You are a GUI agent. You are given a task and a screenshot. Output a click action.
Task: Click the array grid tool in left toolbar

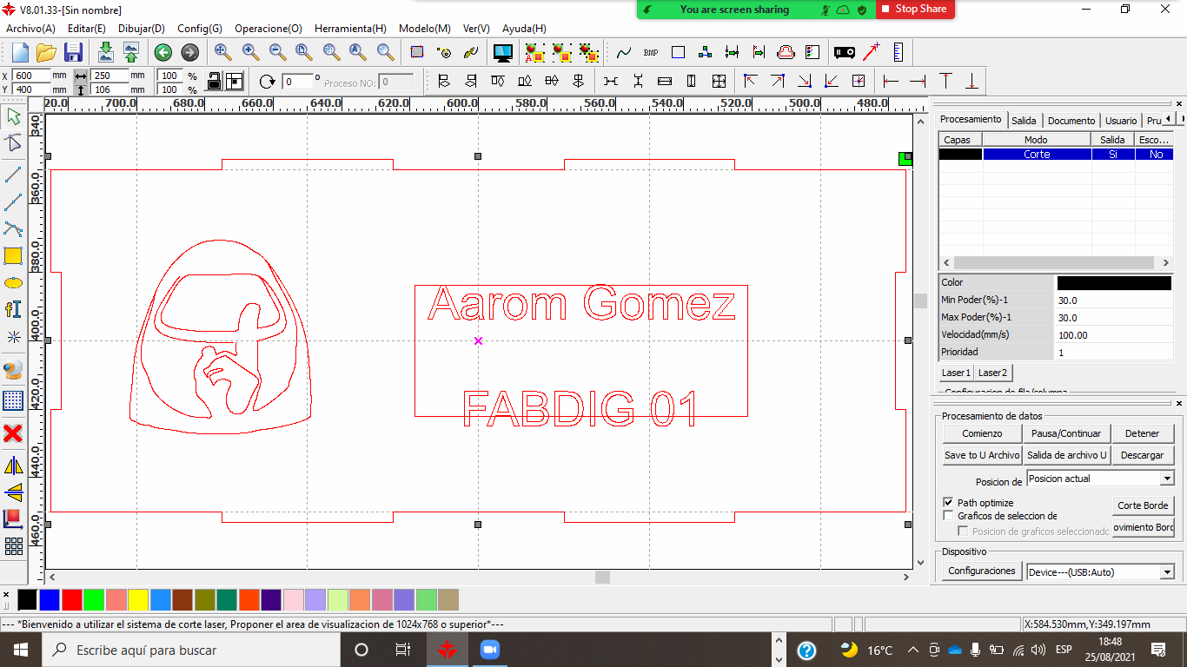point(13,546)
